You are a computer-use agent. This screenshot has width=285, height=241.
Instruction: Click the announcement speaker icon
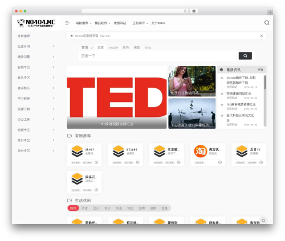[72, 36]
